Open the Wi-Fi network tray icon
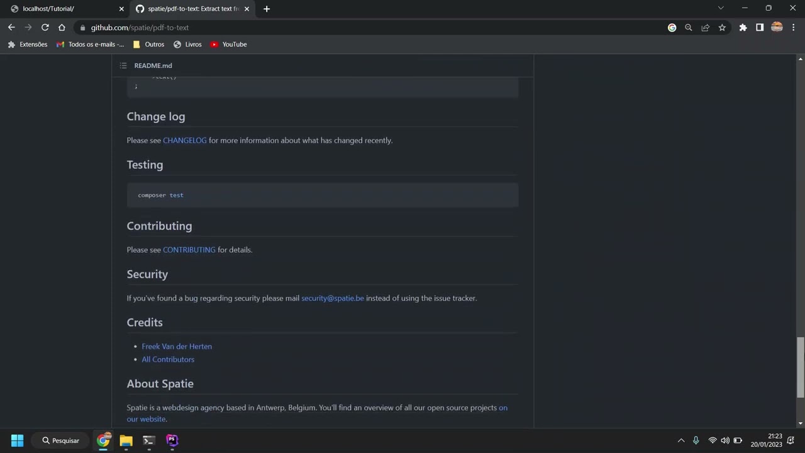The height and width of the screenshot is (453, 805). [713, 440]
